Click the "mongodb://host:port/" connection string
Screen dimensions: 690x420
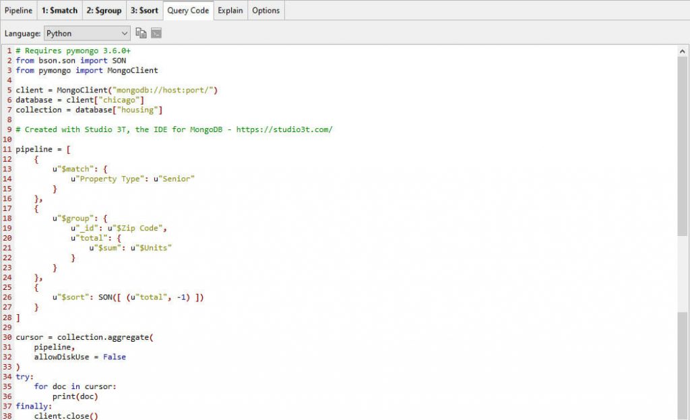click(163, 90)
